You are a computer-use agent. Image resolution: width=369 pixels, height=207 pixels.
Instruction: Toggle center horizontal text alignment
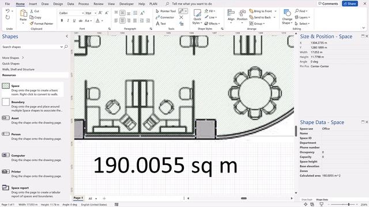tap(122, 21)
